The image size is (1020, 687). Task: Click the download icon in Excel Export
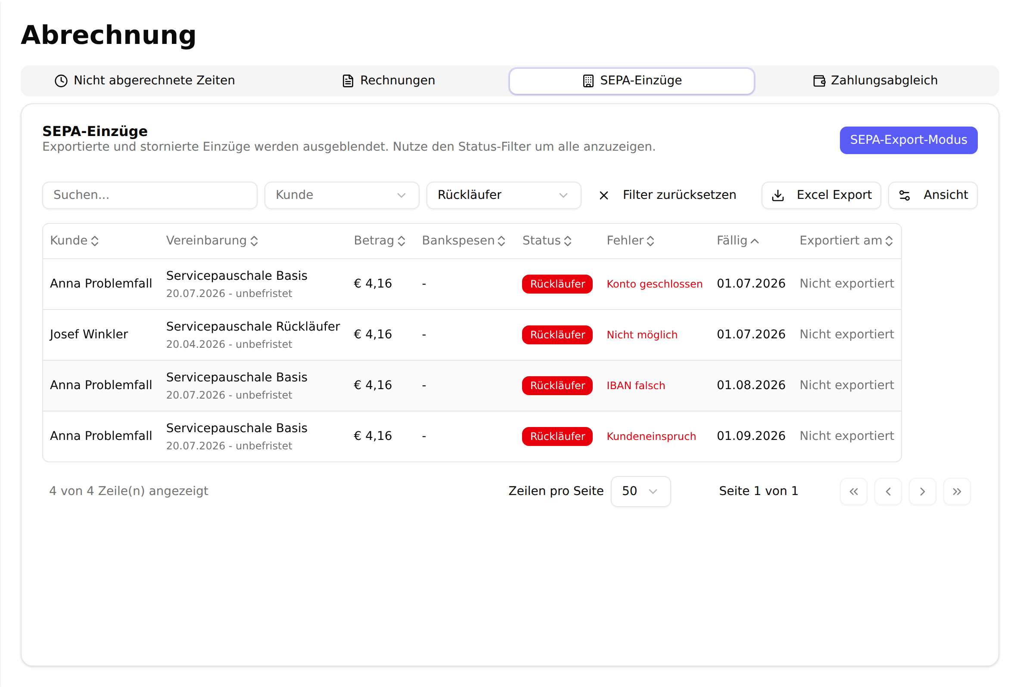[x=777, y=195]
